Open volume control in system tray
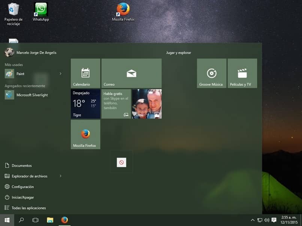The image size is (302, 226). point(267,220)
